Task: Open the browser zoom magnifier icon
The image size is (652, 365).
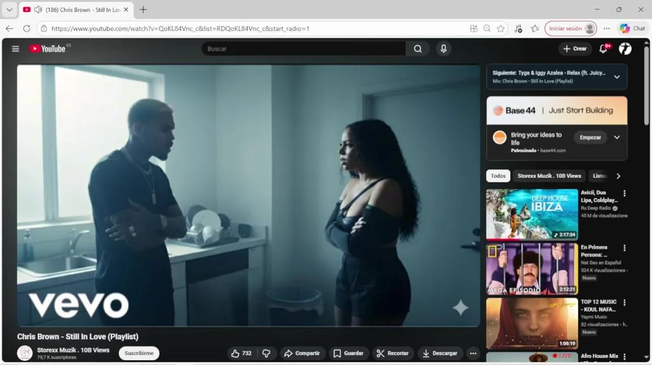Action: (x=487, y=28)
